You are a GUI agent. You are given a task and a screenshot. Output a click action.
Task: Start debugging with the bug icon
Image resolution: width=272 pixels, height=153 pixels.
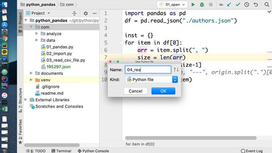(x=202, y=5)
